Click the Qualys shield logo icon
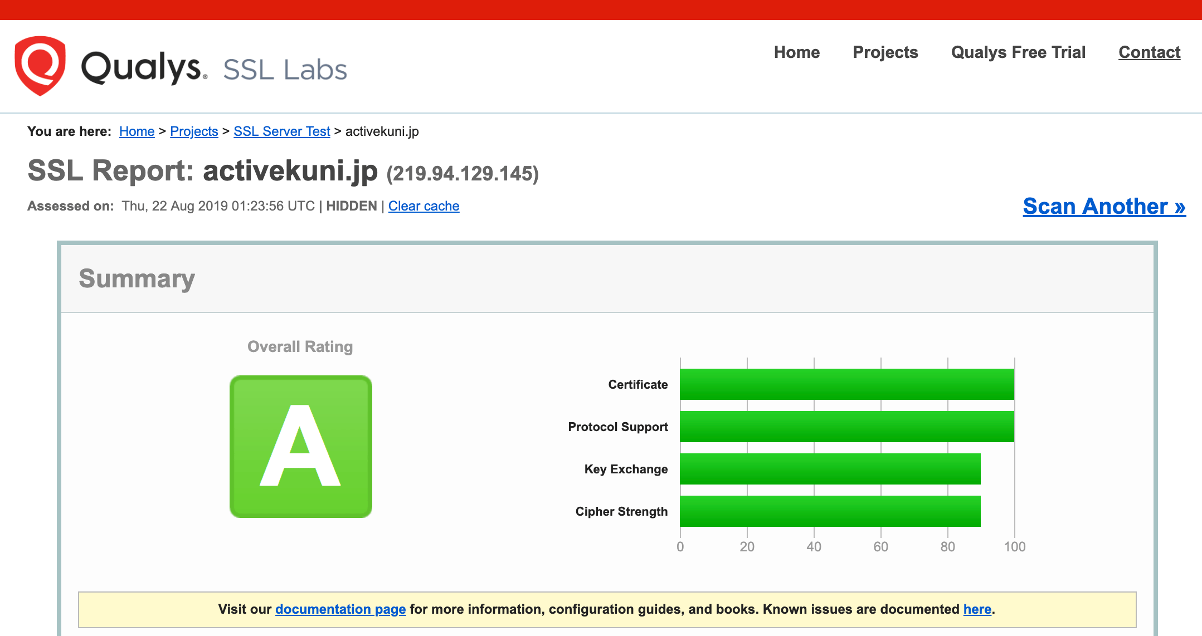Image resolution: width=1202 pixels, height=636 pixels. 40,66
